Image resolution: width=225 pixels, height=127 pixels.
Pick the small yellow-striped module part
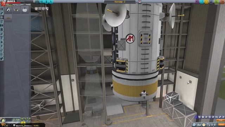pos(17,10)
